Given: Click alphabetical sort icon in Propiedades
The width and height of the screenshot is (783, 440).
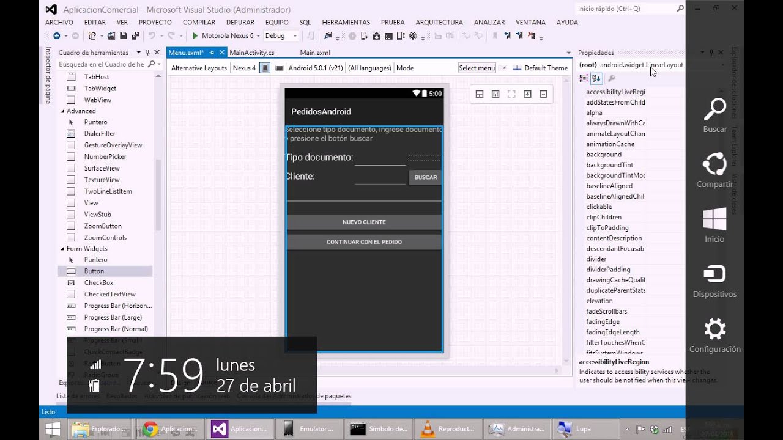Looking at the screenshot, I should [596, 78].
